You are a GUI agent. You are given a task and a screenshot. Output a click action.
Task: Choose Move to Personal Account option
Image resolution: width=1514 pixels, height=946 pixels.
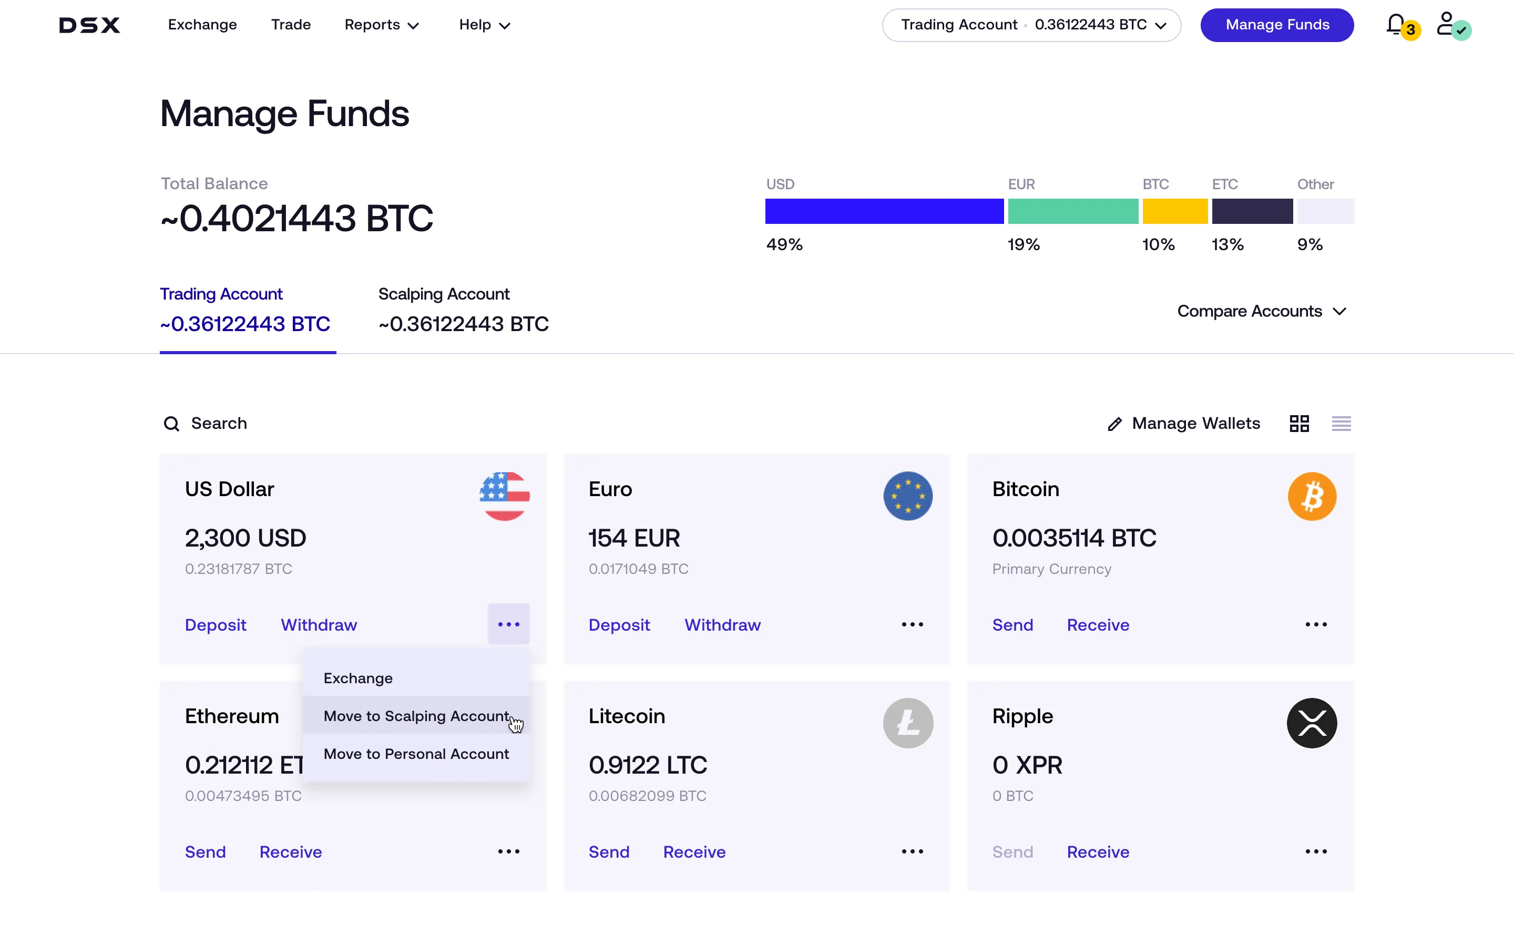tap(416, 753)
